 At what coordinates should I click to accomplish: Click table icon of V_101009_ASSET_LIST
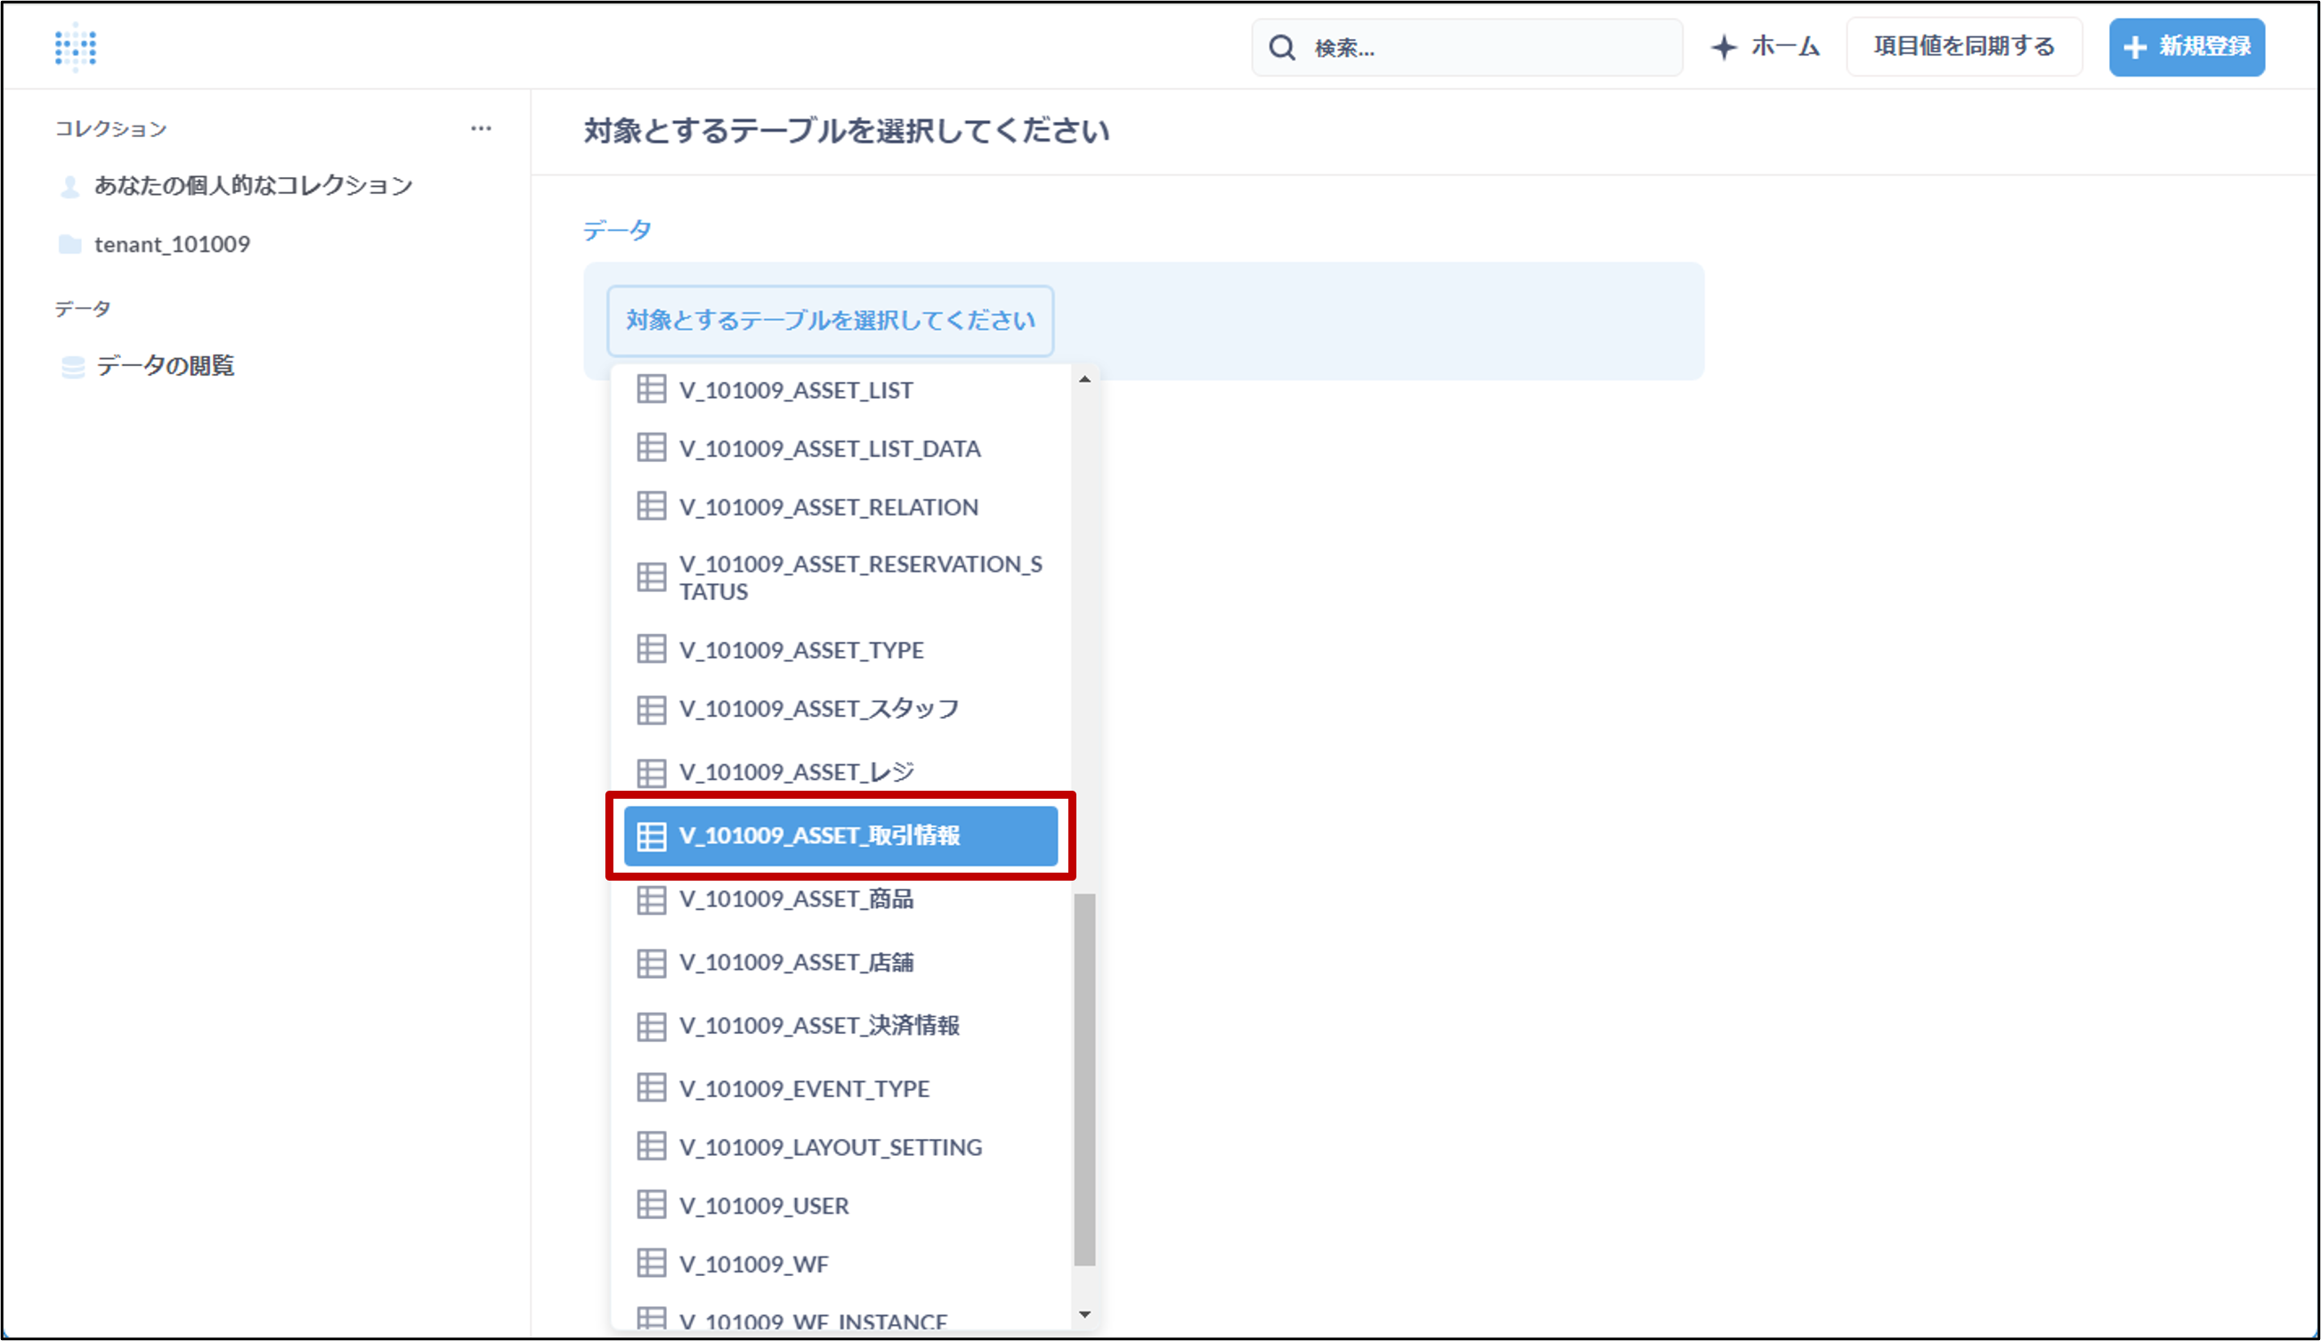(x=651, y=390)
